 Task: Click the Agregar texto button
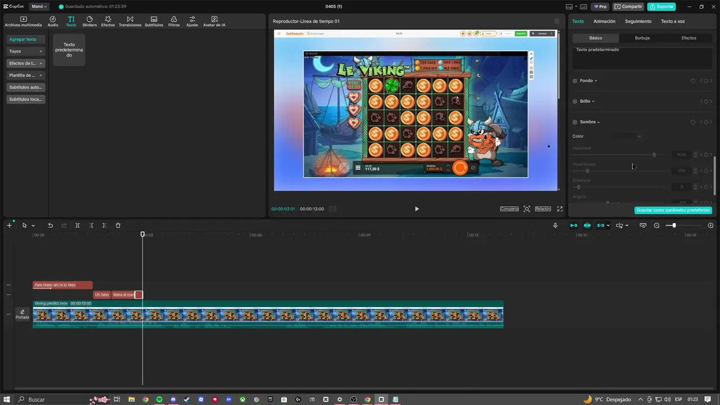[26, 39]
